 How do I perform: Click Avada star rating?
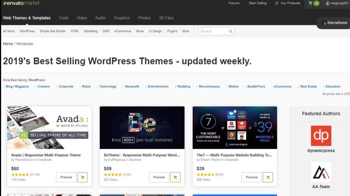pyautogui.click(x=20, y=175)
